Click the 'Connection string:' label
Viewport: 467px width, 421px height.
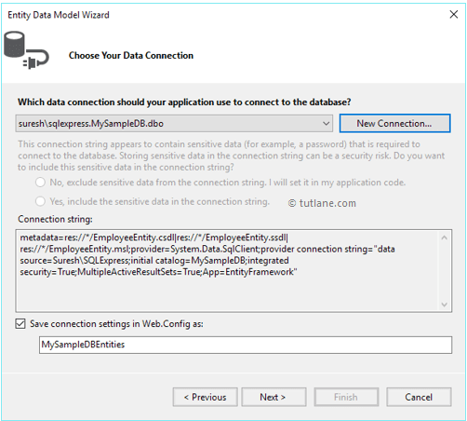55,219
